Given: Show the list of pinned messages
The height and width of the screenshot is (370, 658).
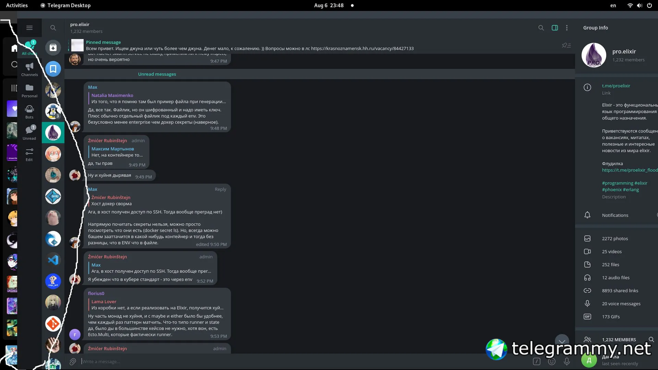Looking at the screenshot, I should tap(566, 45).
